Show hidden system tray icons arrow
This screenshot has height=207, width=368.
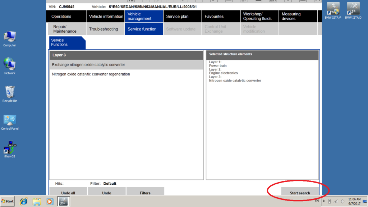[x=324, y=201]
